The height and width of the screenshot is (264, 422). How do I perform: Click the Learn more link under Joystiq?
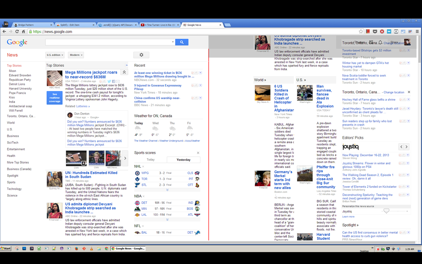(x=348, y=217)
